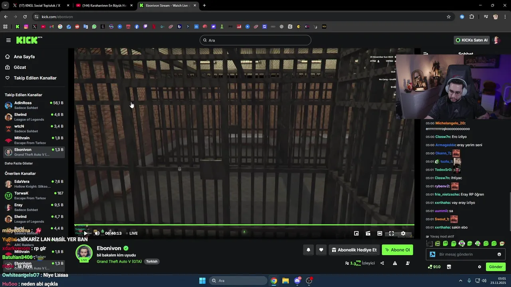Open a new browser tab
The image size is (511, 287).
pyautogui.click(x=204, y=6)
